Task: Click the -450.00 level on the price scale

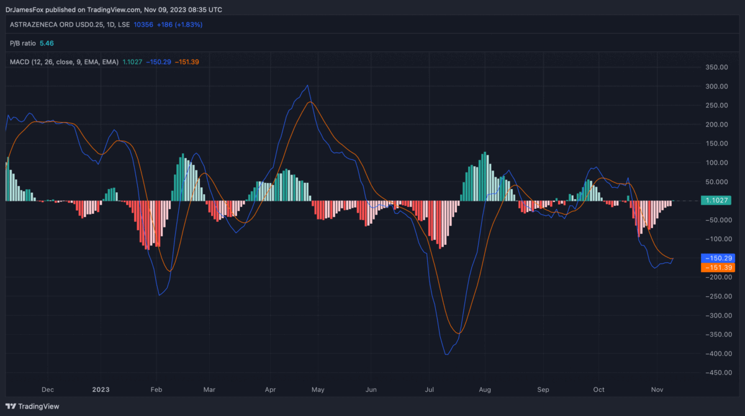Action: 715,373
